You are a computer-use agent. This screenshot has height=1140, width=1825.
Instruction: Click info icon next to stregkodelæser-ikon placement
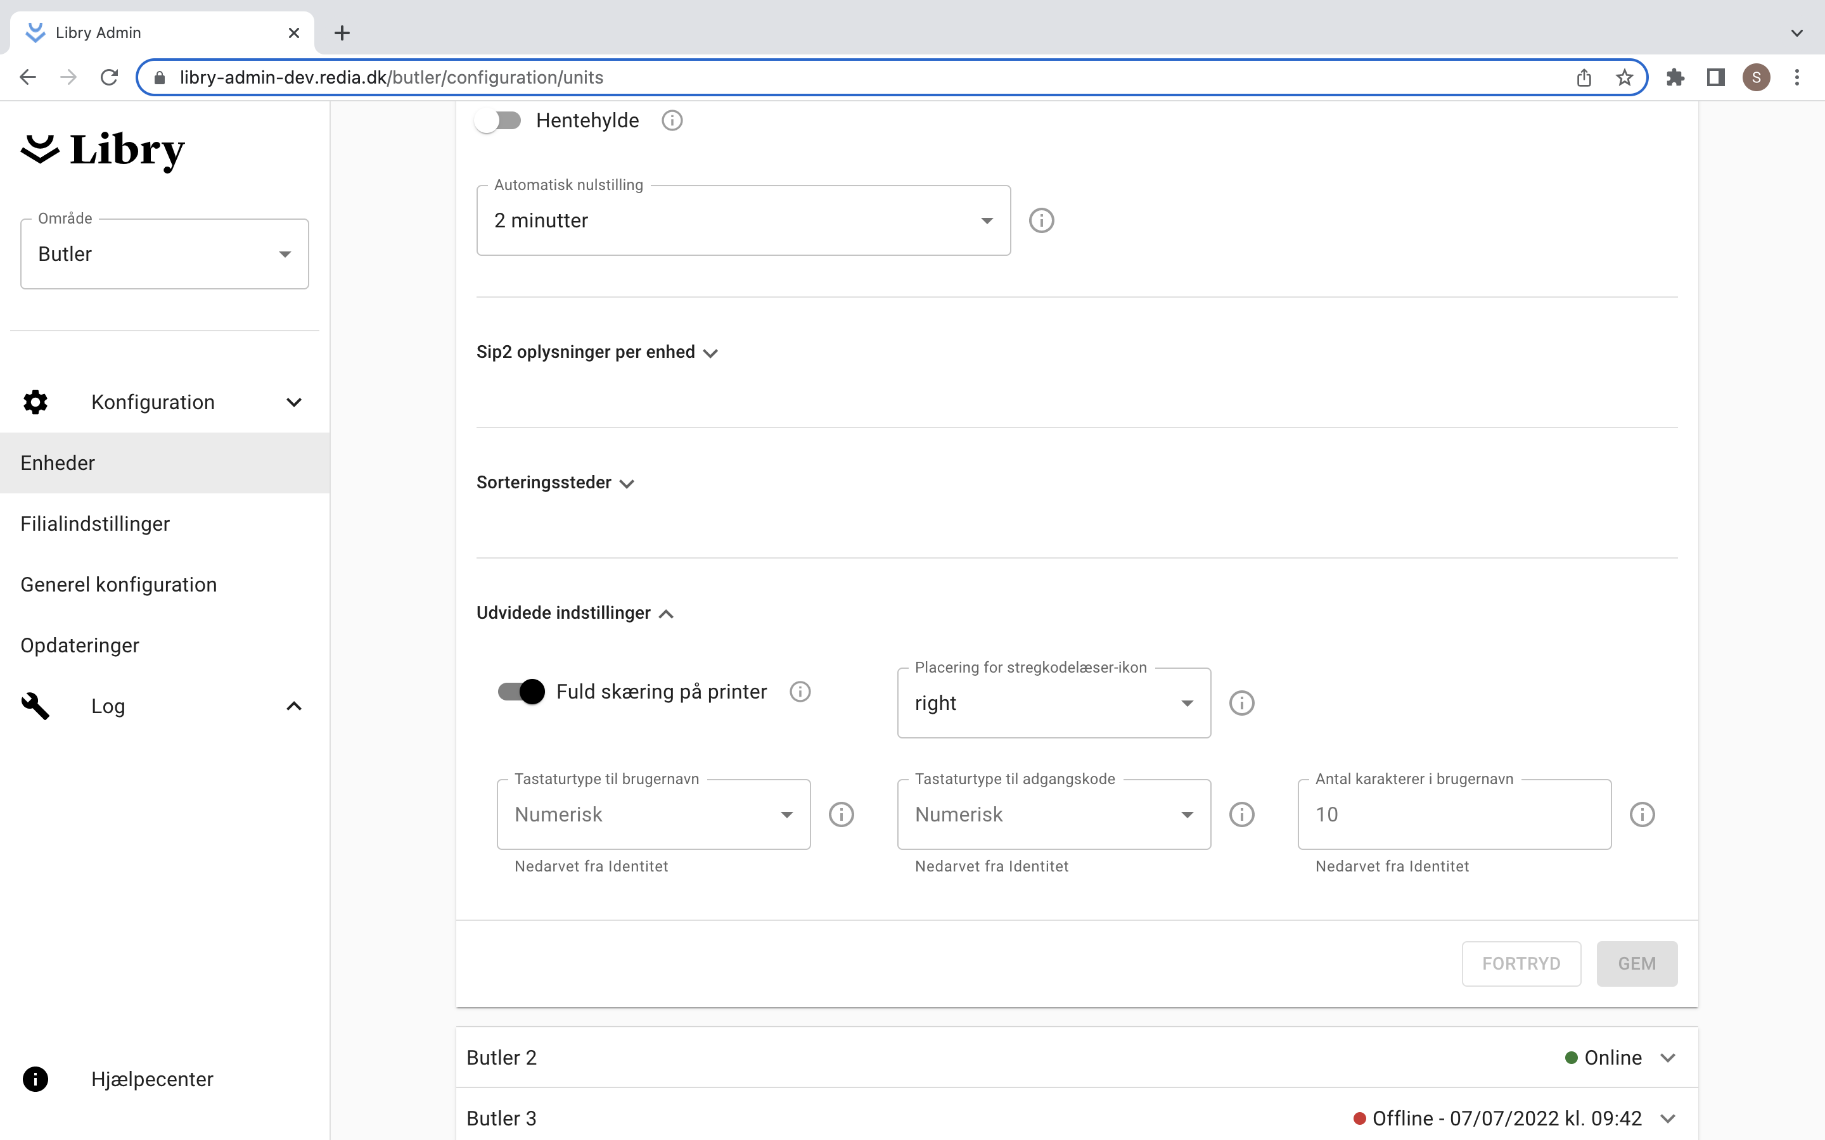1241,703
